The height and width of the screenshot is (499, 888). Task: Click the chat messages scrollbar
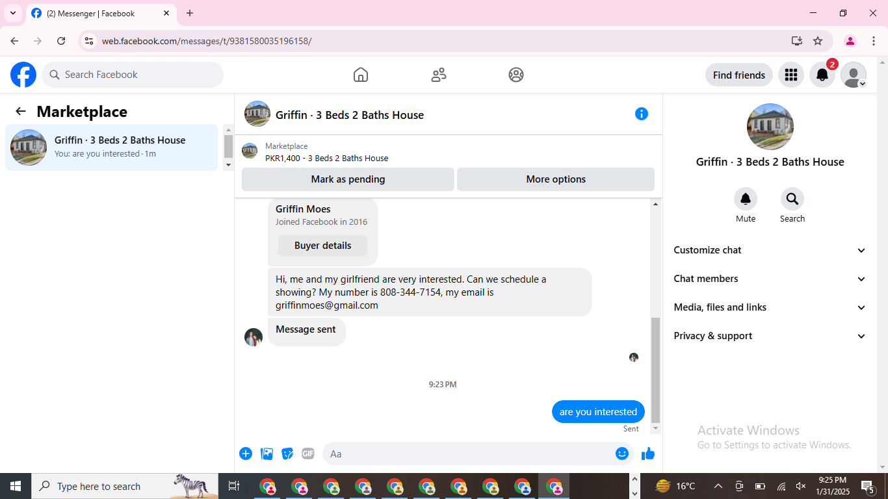click(655, 369)
